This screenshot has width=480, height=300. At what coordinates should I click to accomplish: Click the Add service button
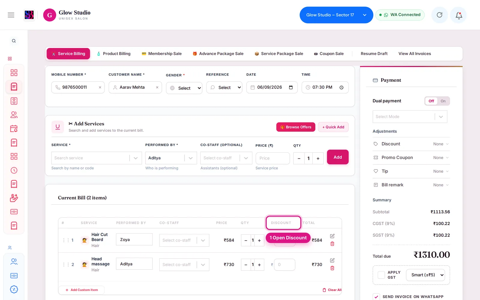tap(338, 157)
